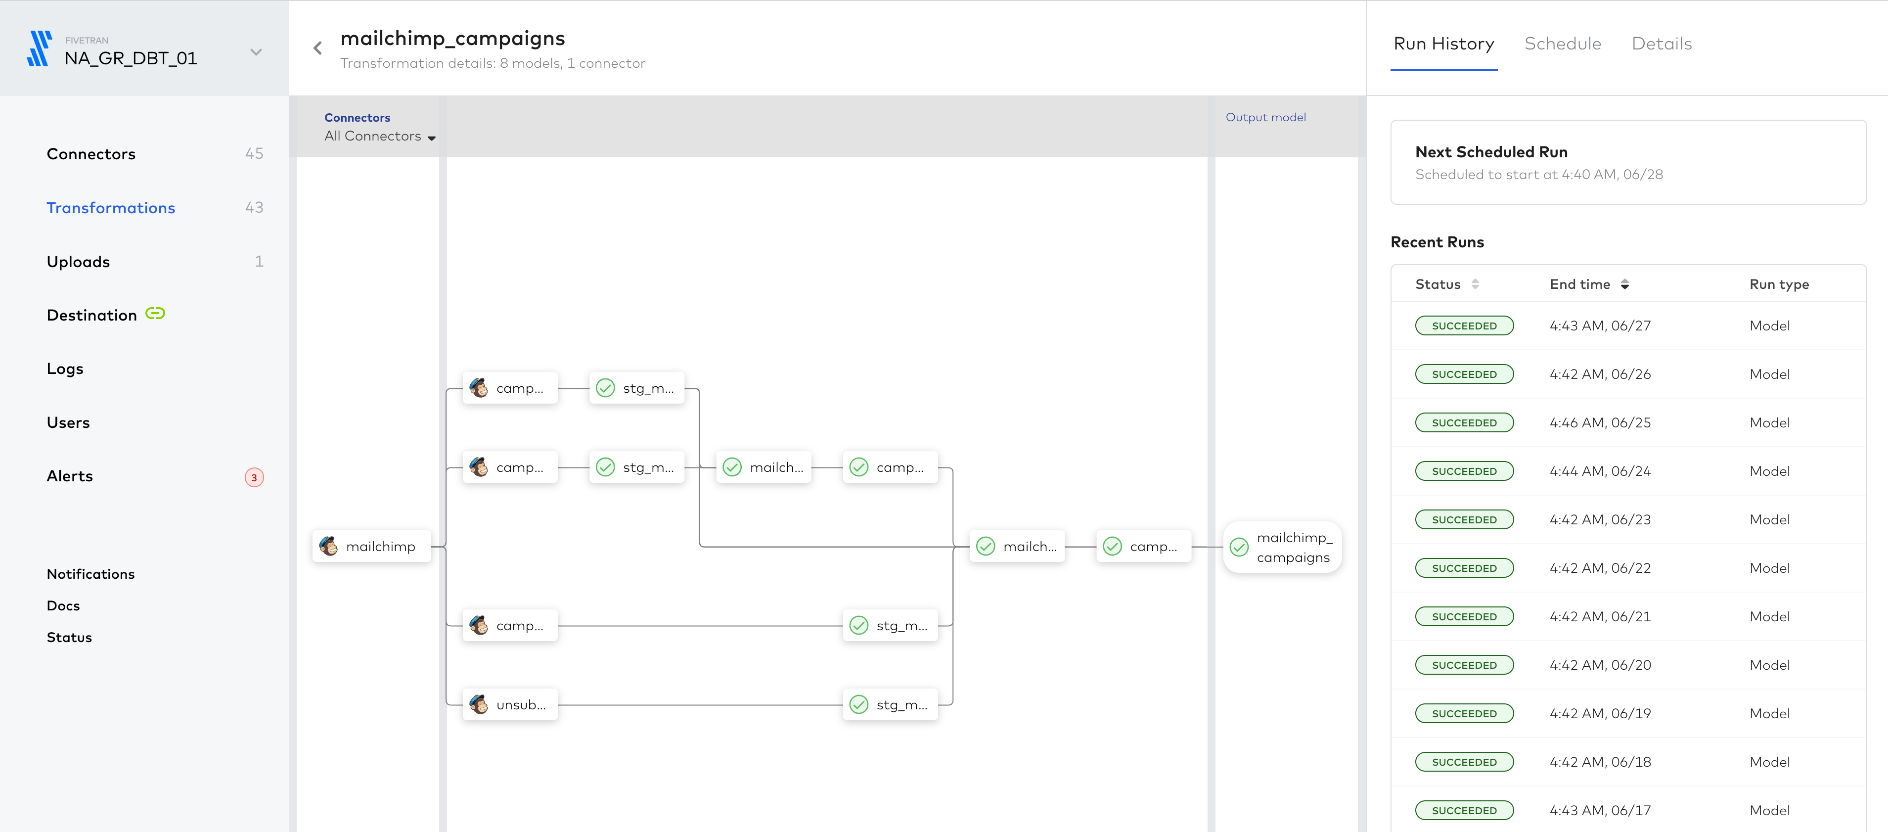Click SUCCEEDED badge for 06/26 run

pyautogui.click(x=1464, y=374)
